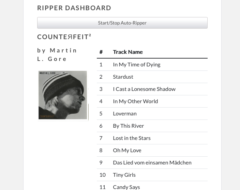Select the 'Loverman' track
The height and width of the screenshot is (190, 240).
coord(125,113)
